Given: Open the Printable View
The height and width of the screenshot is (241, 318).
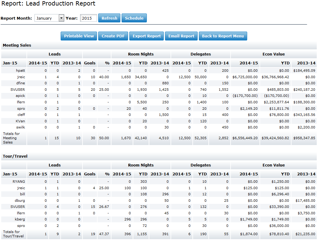Looking at the screenshot, I should coord(79,36).
